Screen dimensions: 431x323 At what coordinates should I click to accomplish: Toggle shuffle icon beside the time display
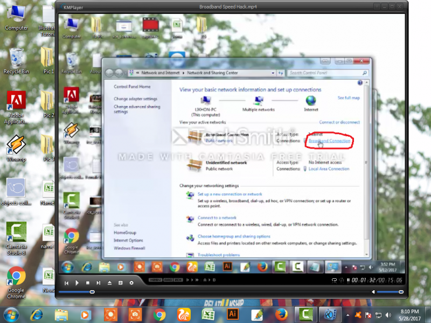tap(342, 280)
